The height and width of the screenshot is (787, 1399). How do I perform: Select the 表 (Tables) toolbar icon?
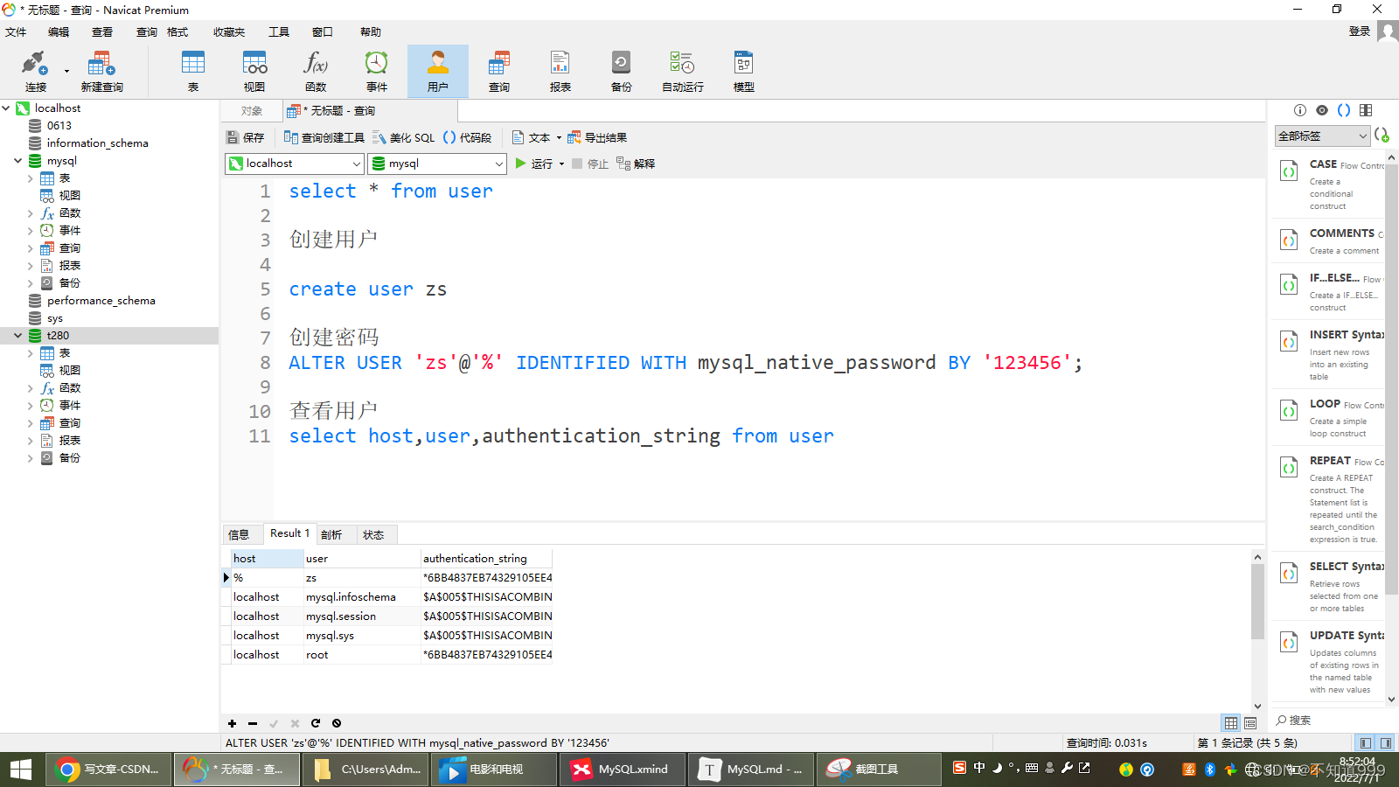pos(192,70)
